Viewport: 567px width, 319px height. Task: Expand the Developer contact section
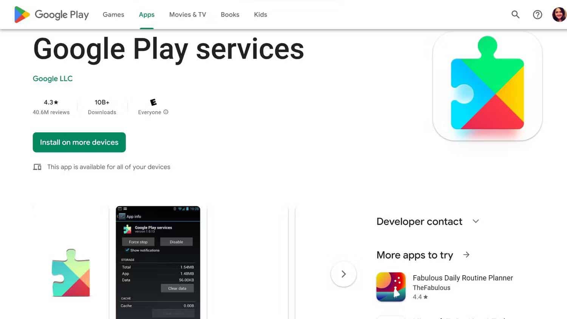[476, 221]
